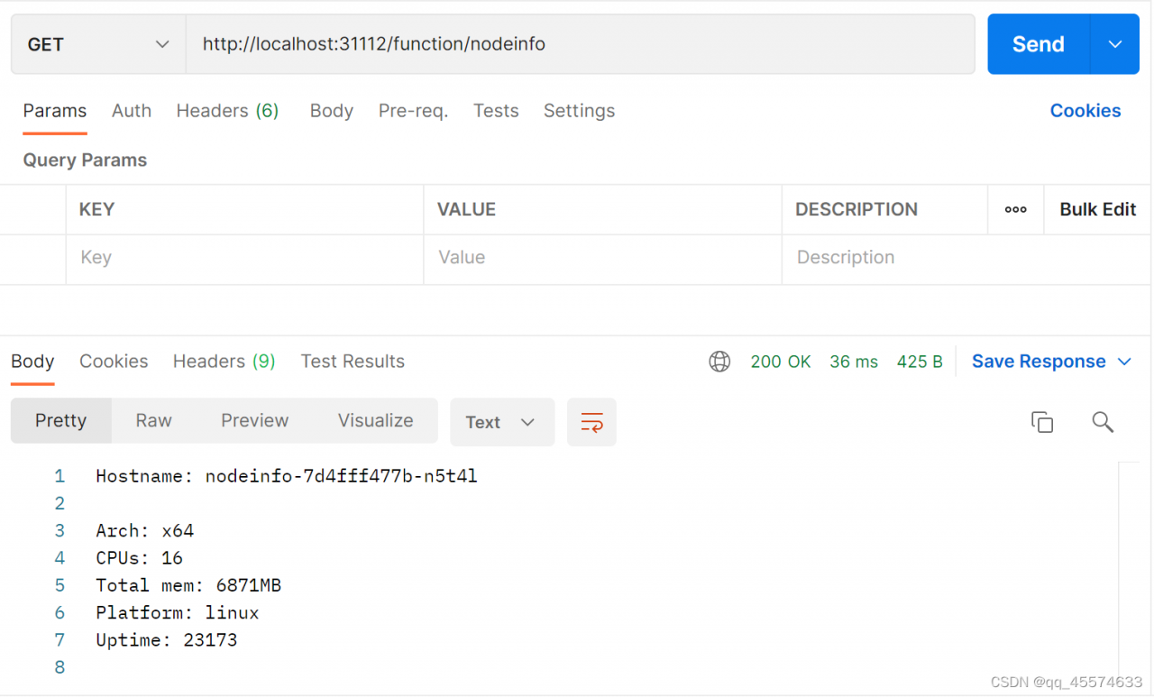
Task: Switch to the request Params tab
Action: pyautogui.click(x=55, y=111)
